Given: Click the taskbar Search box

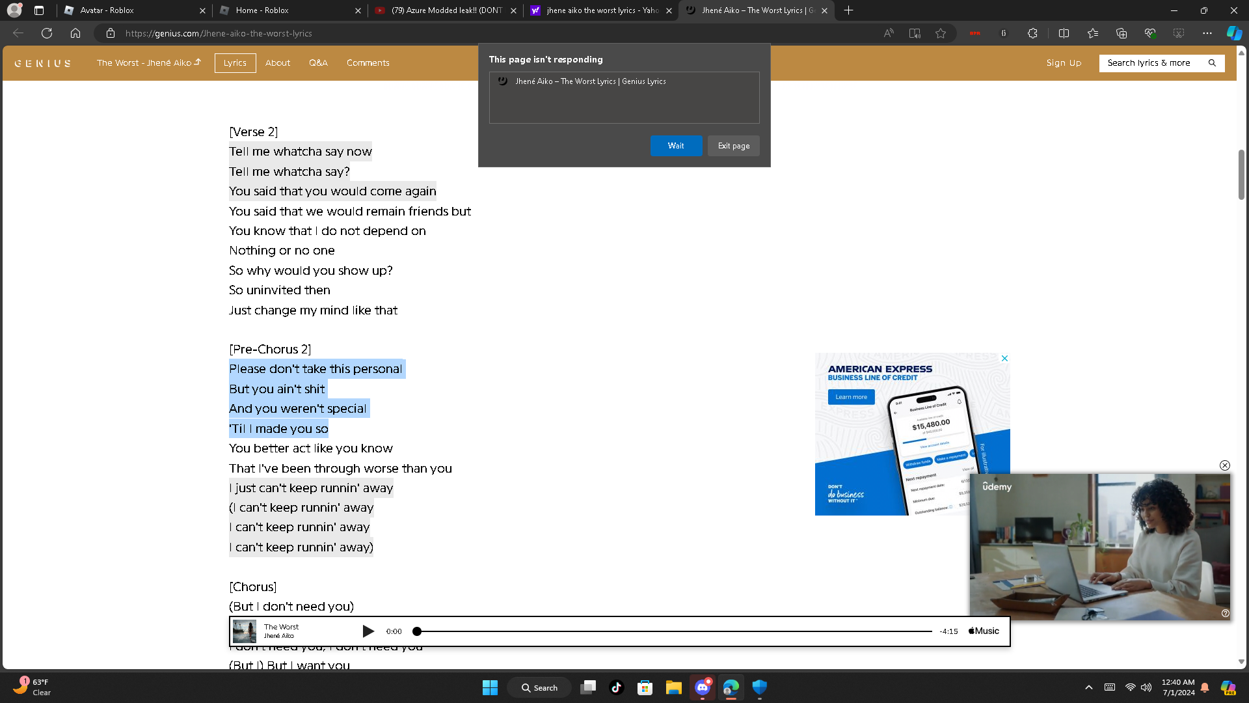Looking at the screenshot, I should [x=540, y=687].
